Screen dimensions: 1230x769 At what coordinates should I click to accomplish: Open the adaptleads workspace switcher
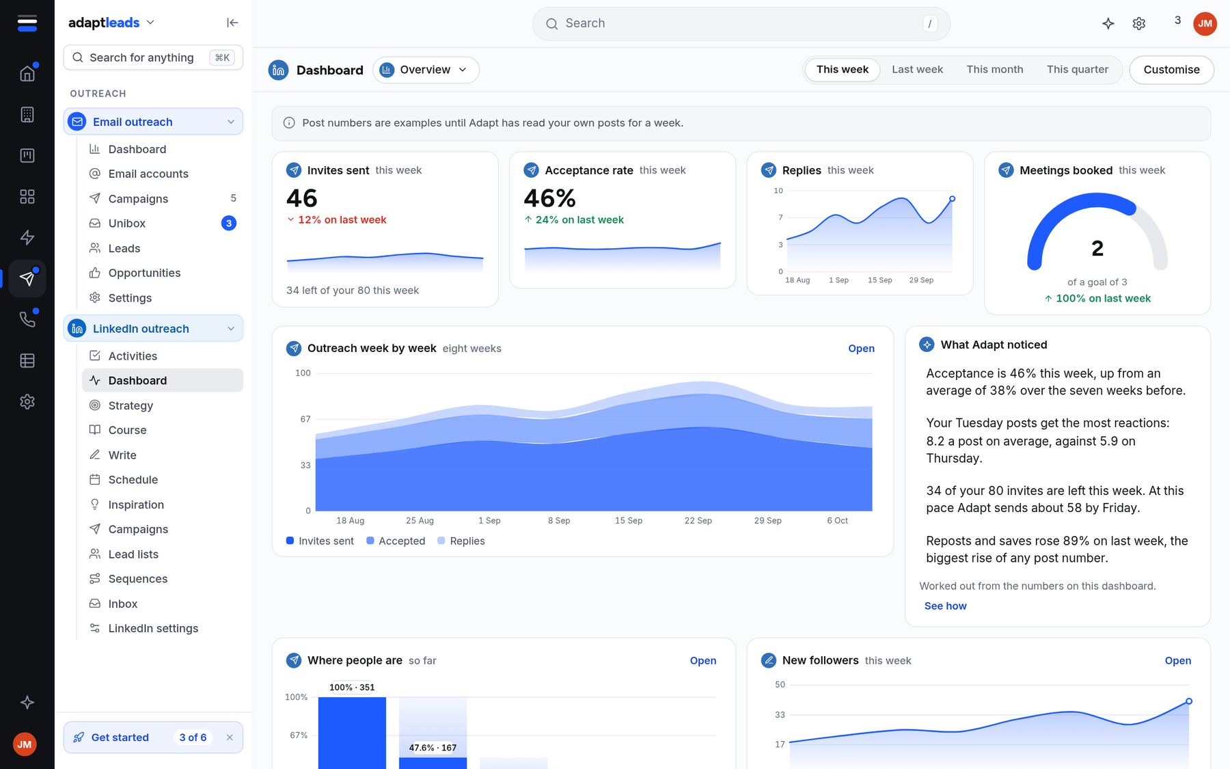point(111,23)
